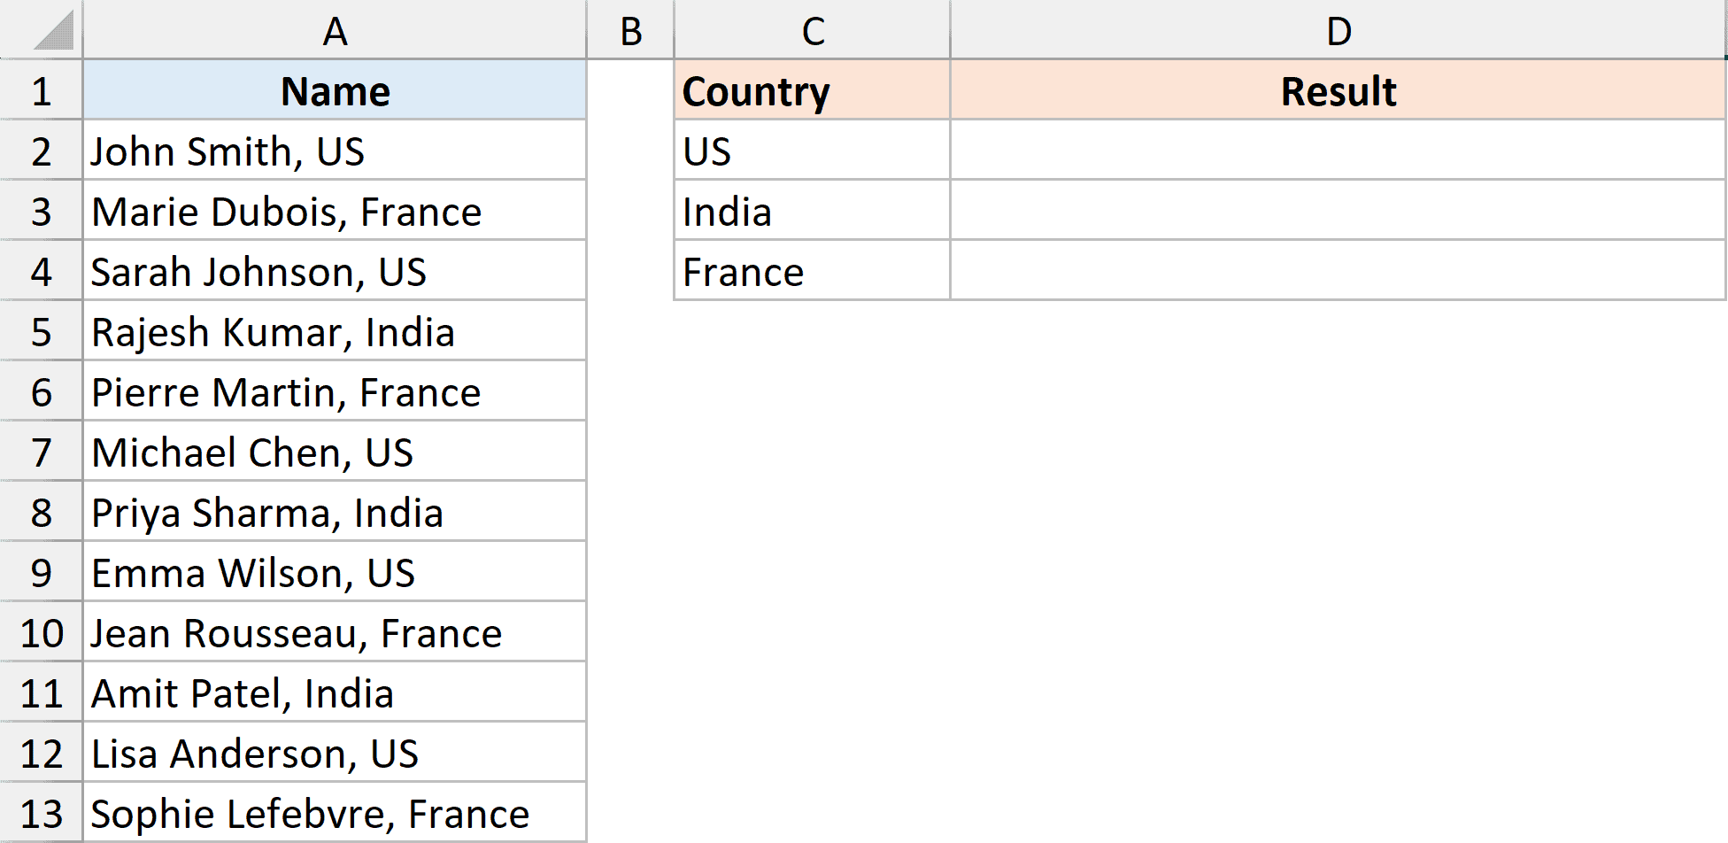Click column header A
Image resolution: width=1728 pixels, height=843 pixels.
click(335, 31)
